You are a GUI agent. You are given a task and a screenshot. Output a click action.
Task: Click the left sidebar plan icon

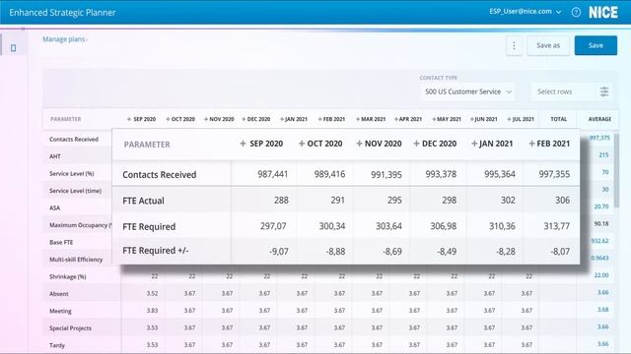pyautogui.click(x=13, y=48)
